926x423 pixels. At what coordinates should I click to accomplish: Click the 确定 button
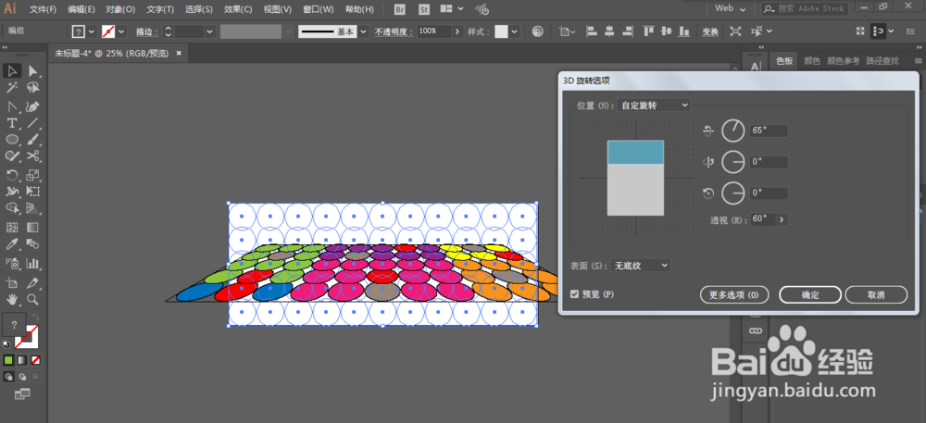coord(809,294)
